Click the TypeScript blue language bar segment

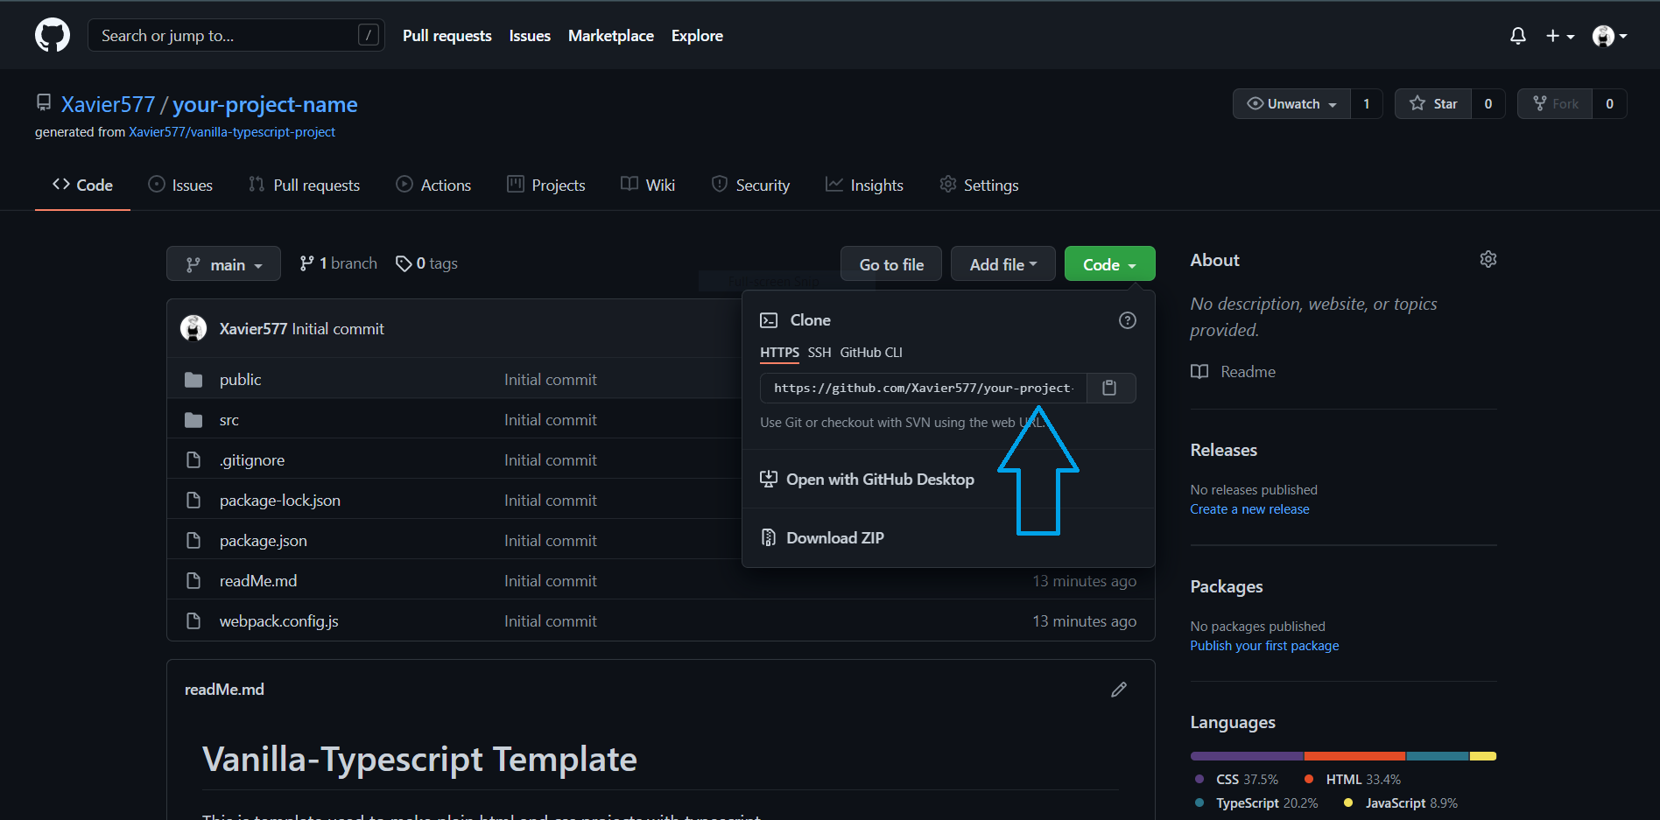coord(1438,756)
